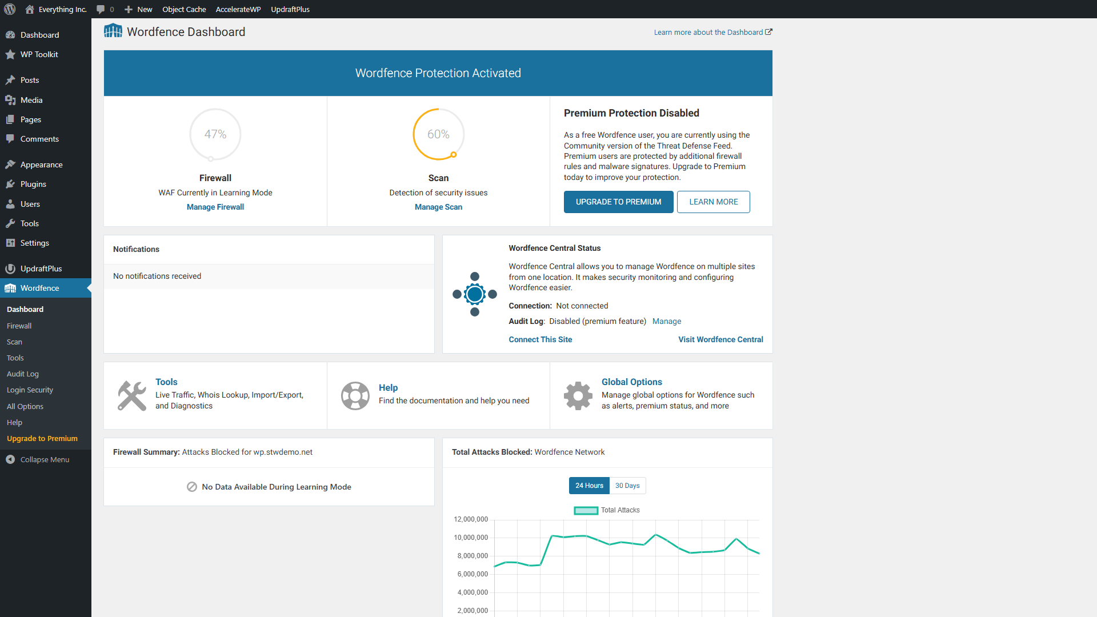Open the Manage Firewall link
Image resolution: width=1097 pixels, height=617 pixels.
click(215, 207)
